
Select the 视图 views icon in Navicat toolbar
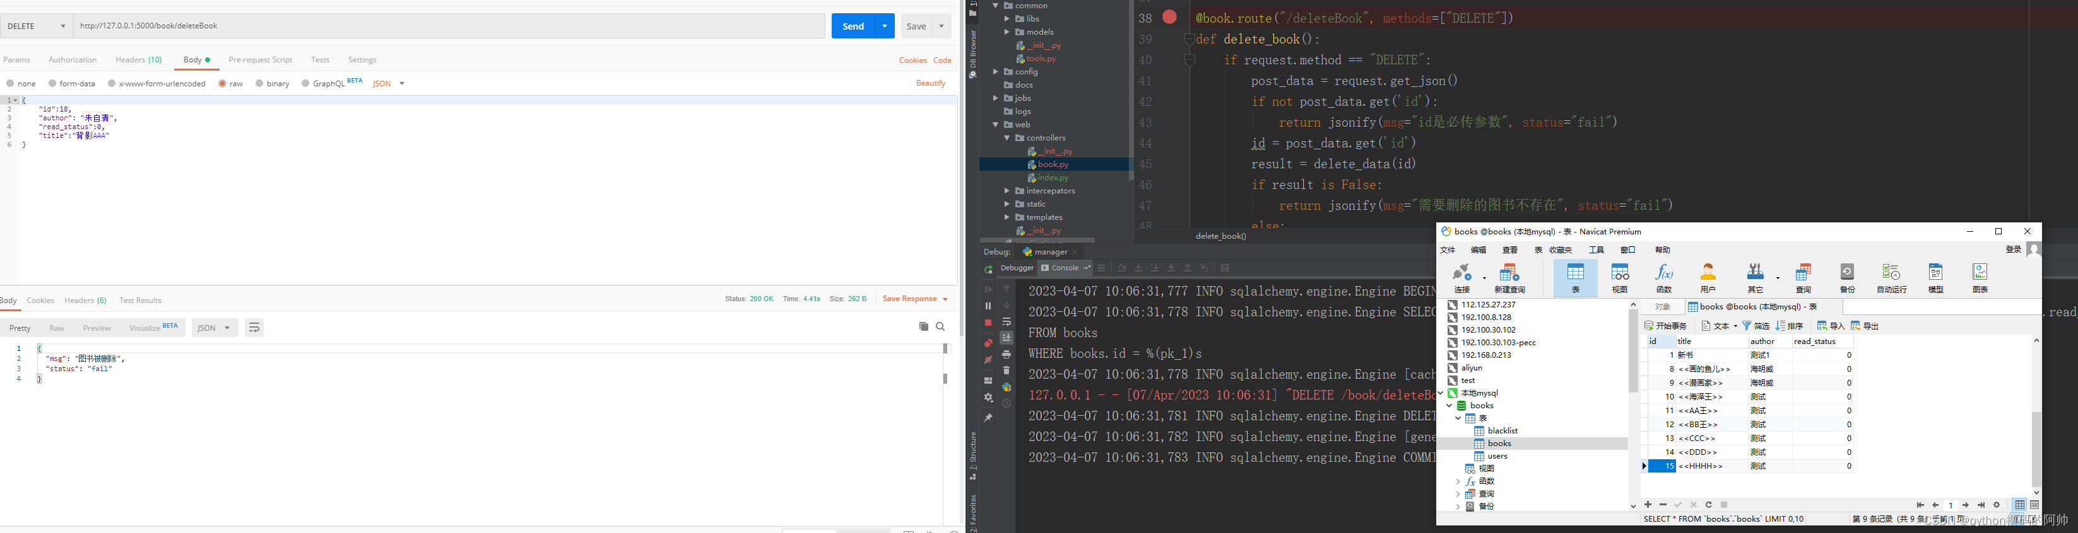click(1619, 278)
